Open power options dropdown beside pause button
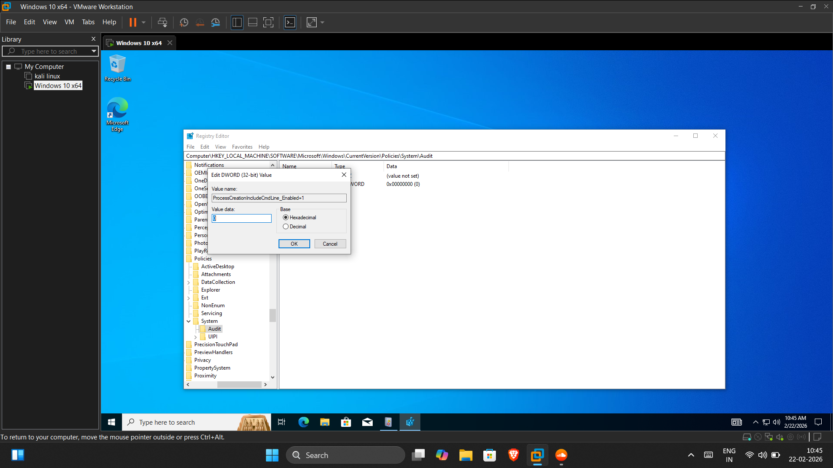This screenshot has height=468, width=833. tap(144, 22)
